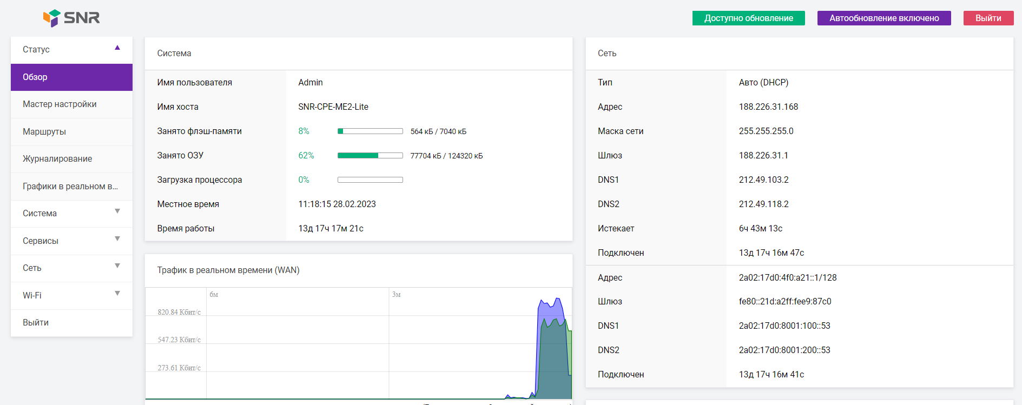This screenshot has width=1022, height=405.
Task: Collapse the Статус menu section arrow
Action: coord(117,48)
